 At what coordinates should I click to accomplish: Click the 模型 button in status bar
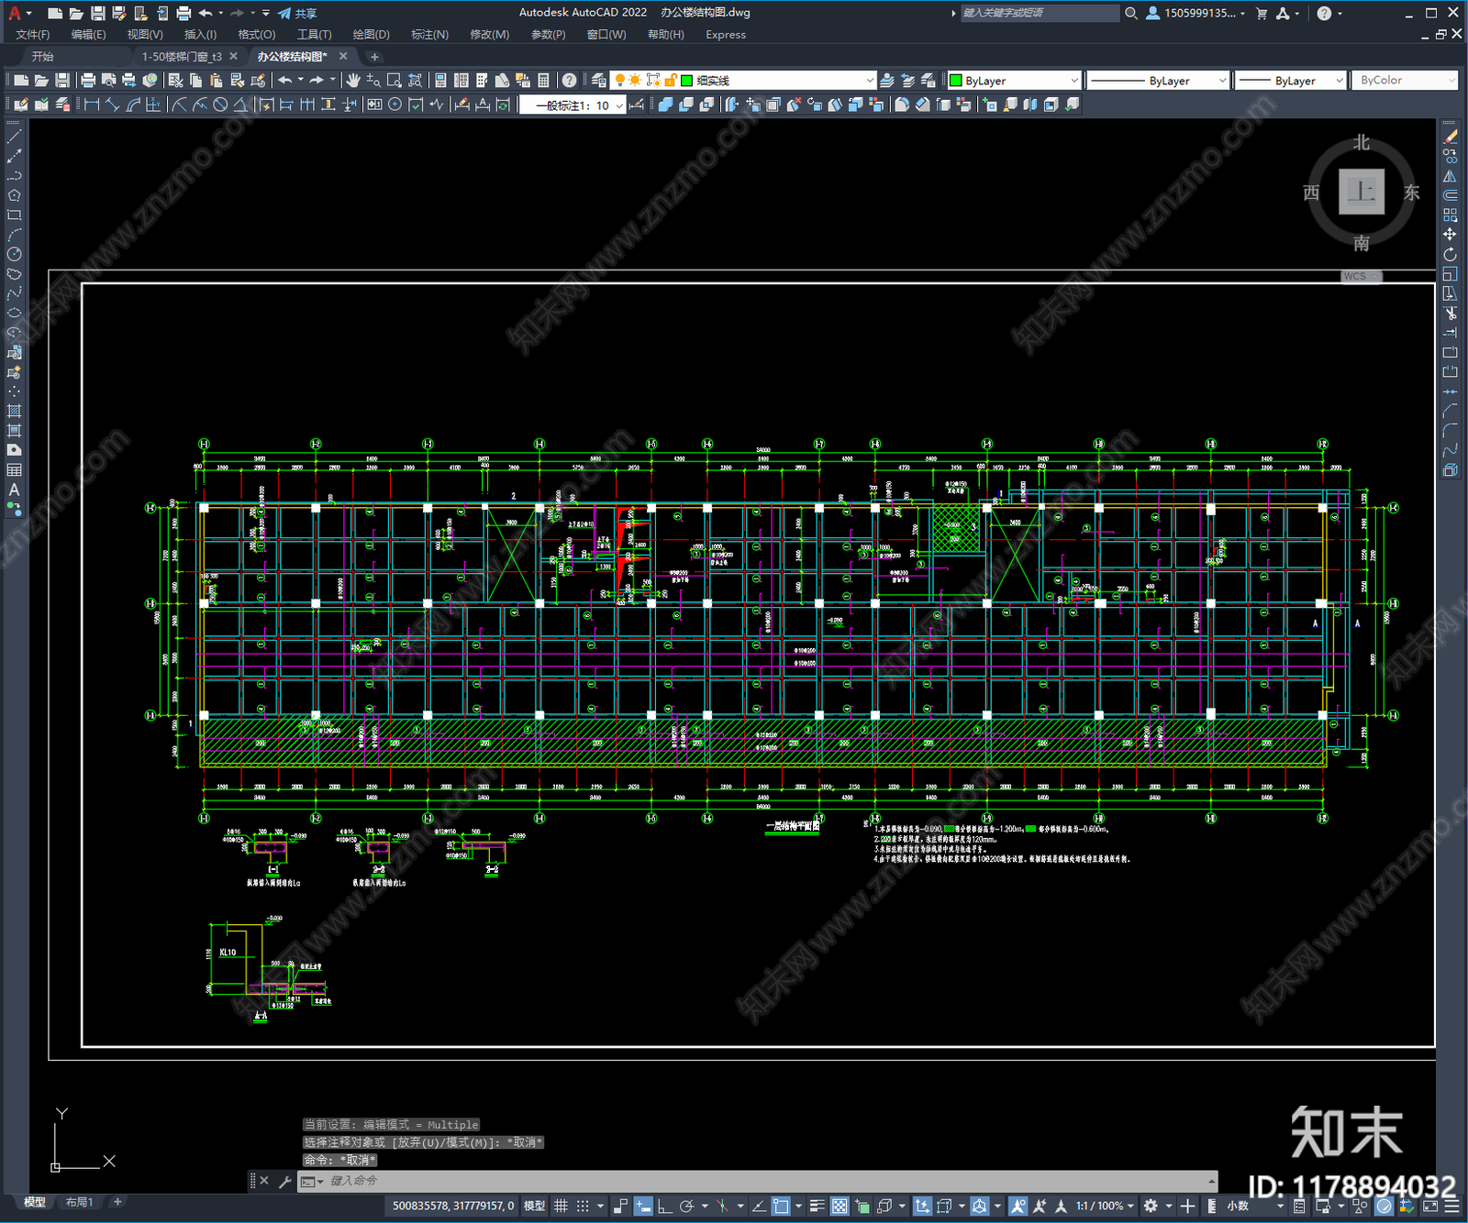534,1206
